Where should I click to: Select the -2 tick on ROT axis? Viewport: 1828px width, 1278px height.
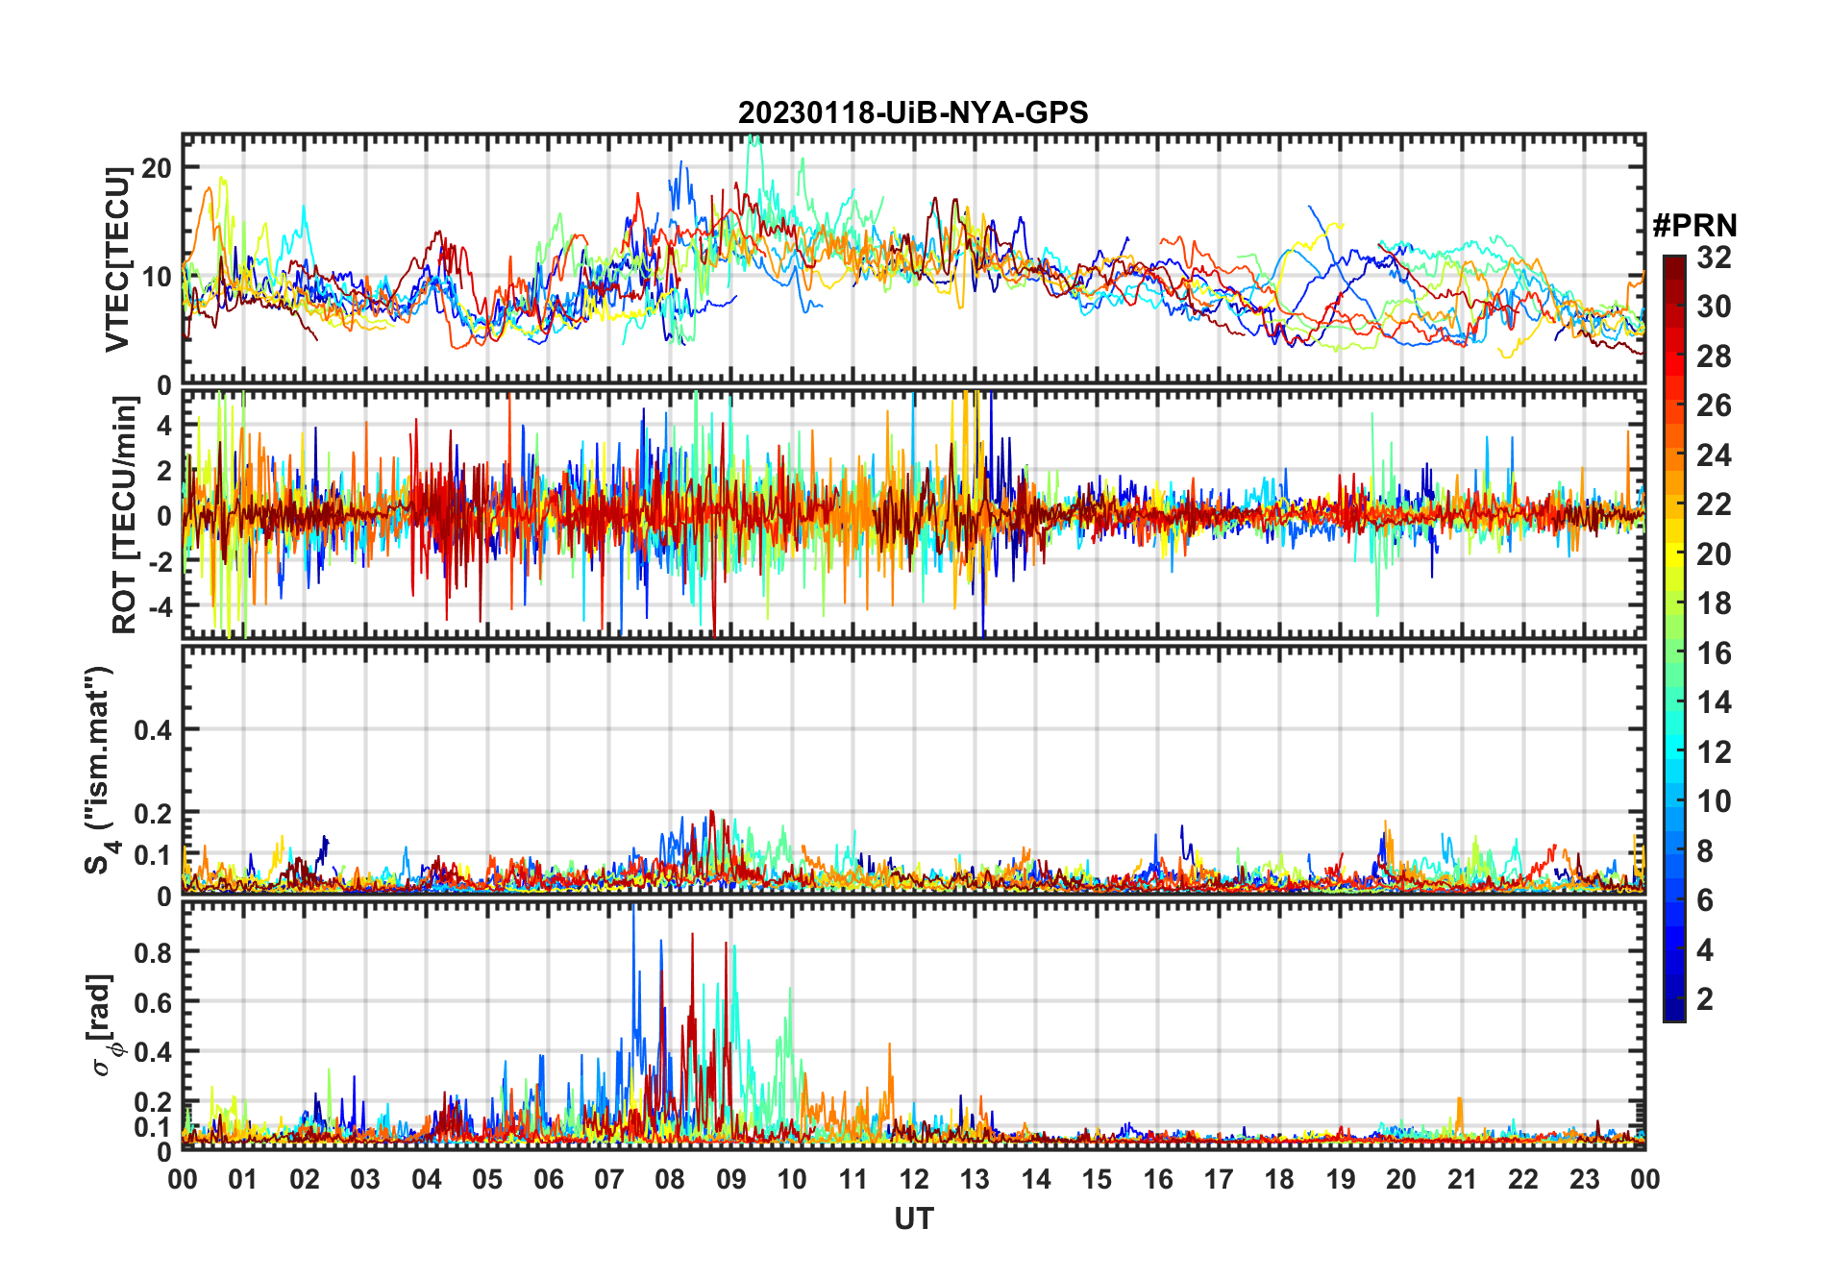click(159, 561)
